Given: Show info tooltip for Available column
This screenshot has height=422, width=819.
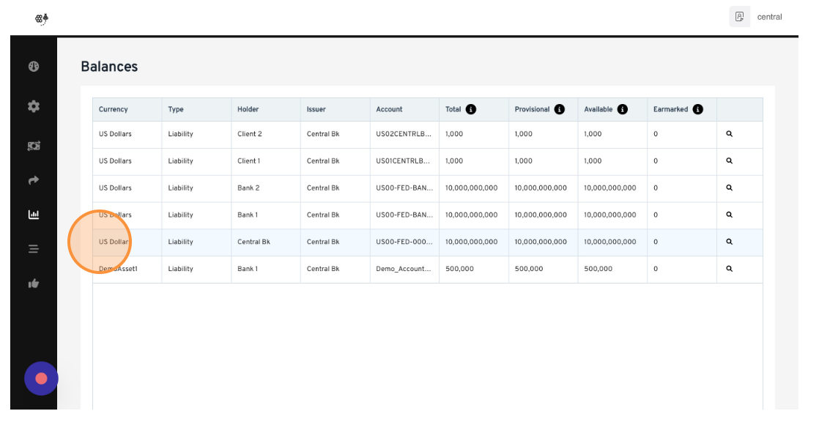Looking at the screenshot, I should point(622,109).
